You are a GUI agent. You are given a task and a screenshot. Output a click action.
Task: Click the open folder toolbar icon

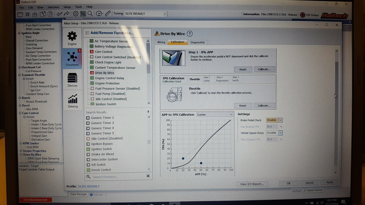coord(20,14)
